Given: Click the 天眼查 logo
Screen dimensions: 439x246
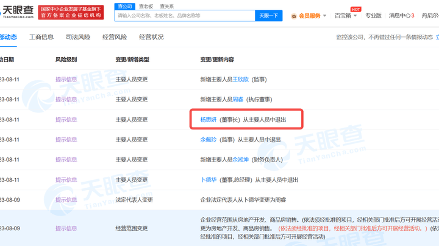Looking at the screenshot, I should point(17,12).
